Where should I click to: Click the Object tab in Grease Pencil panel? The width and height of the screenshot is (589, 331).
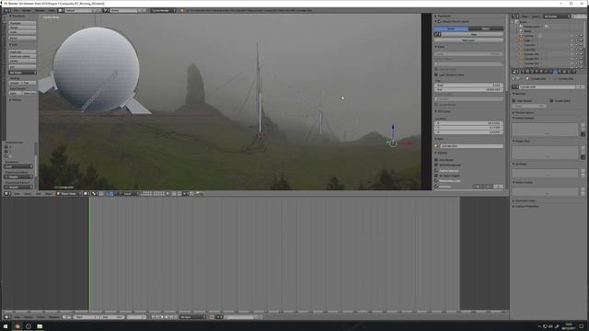tap(486, 29)
